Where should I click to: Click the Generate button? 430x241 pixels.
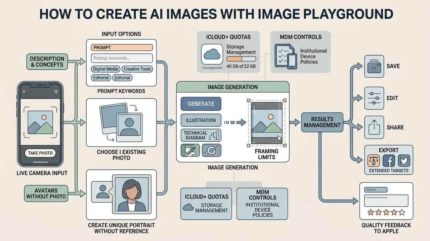pyautogui.click(x=201, y=104)
